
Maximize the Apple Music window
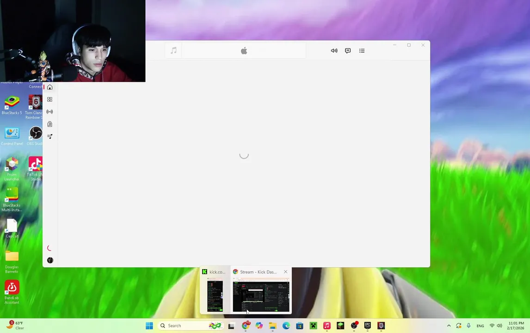coord(409,45)
